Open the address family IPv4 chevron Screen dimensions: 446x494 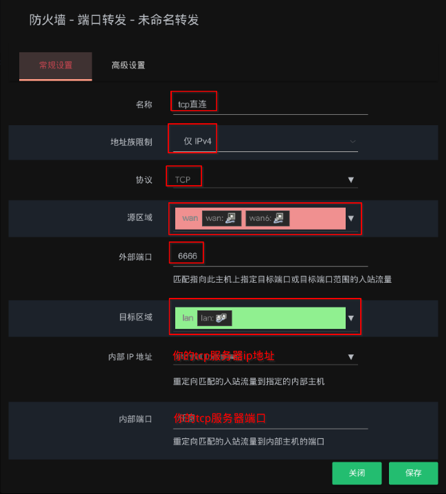353,142
